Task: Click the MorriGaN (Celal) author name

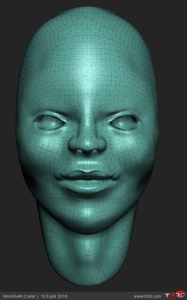Action: click(21, 296)
